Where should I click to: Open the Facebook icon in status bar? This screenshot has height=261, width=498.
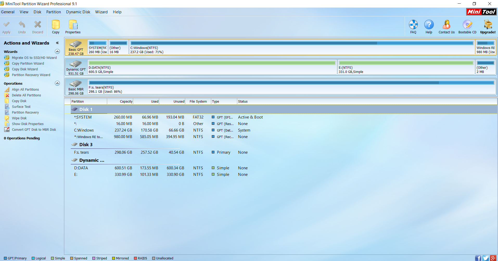(478, 258)
